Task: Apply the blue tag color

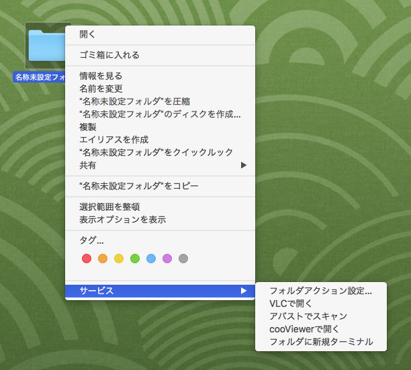Action: click(151, 259)
